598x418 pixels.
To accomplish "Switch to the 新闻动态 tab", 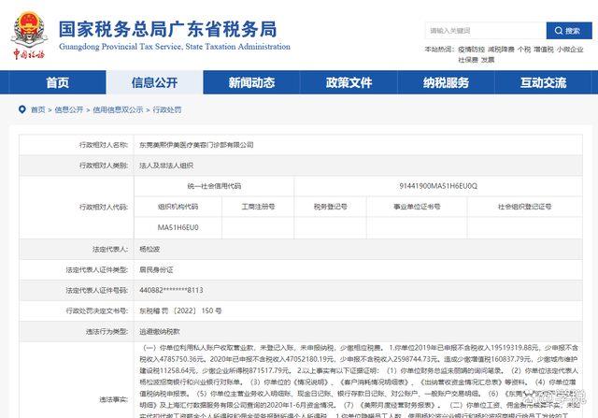I will click(x=250, y=83).
